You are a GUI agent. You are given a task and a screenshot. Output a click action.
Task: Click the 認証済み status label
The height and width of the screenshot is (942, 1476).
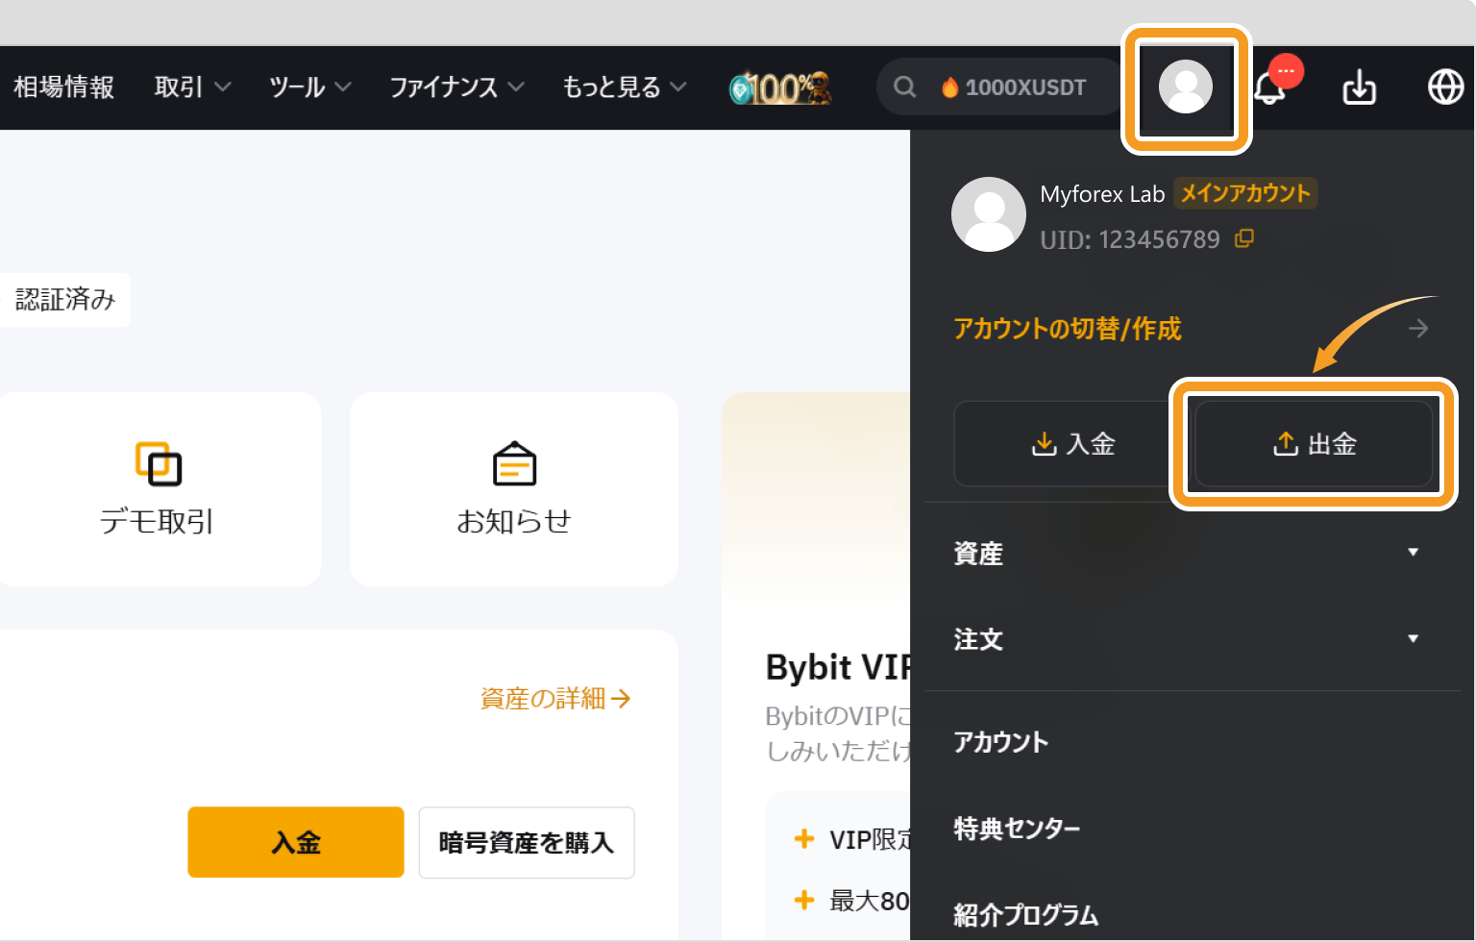[x=64, y=300]
